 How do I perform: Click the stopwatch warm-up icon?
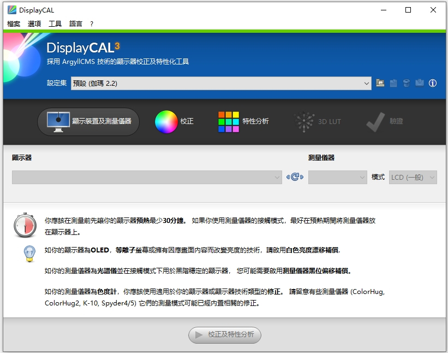click(25, 225)
